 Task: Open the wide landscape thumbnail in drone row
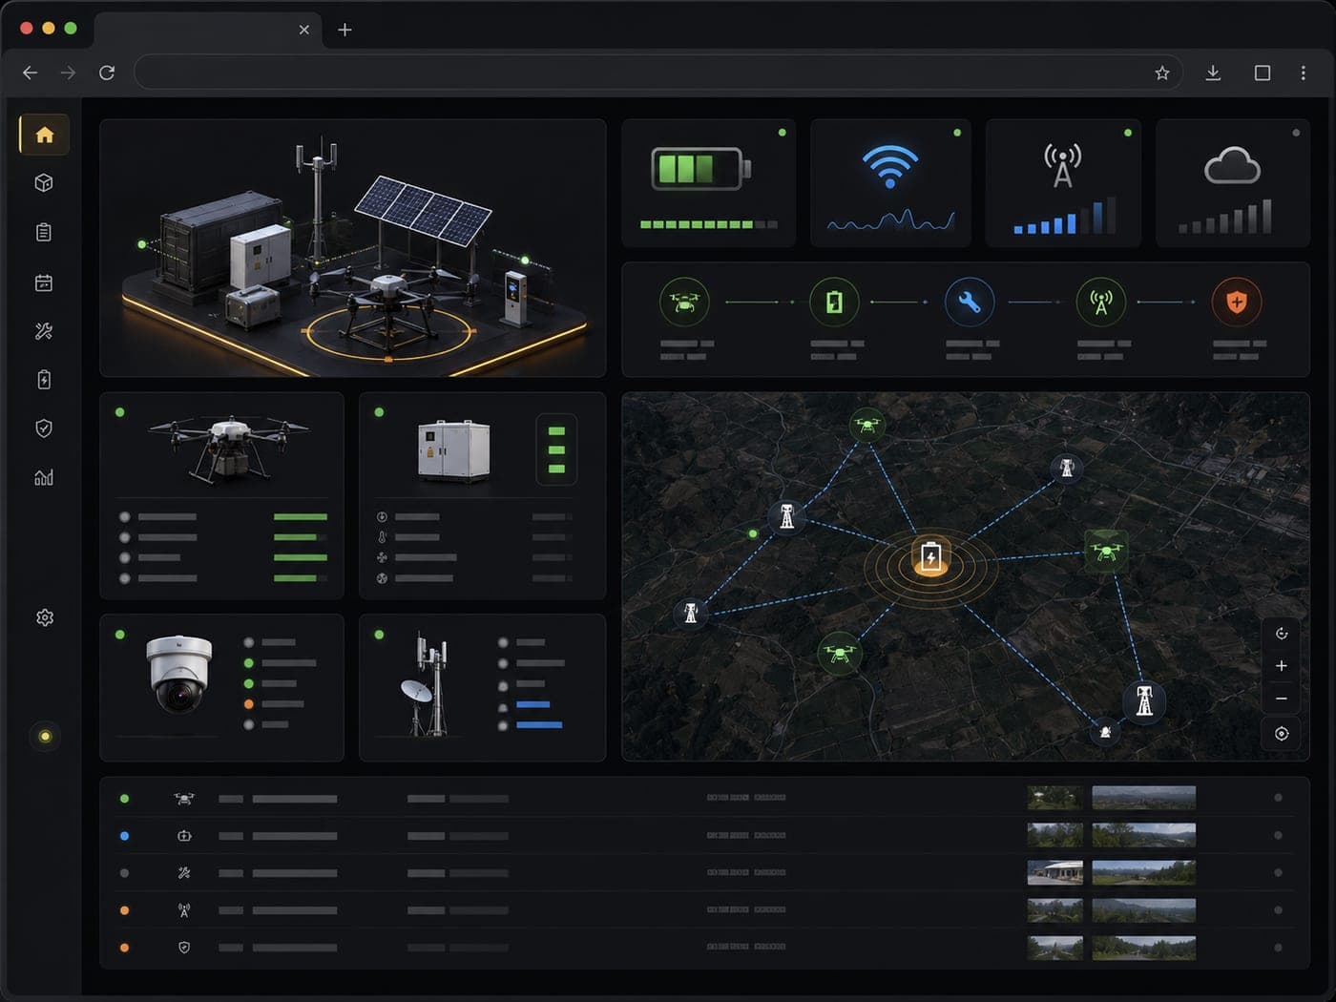(1143, 798)
